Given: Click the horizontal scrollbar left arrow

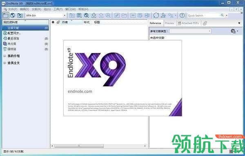Looking at the screenshot, I should coord(52,146).
